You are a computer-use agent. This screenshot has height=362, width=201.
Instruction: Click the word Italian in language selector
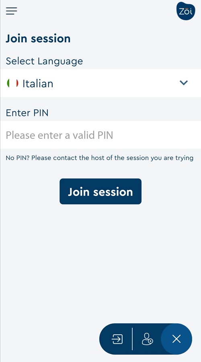pyautogui.click(x=38, y=83)
